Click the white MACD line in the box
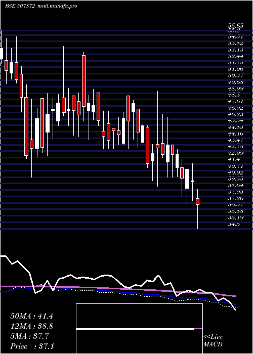 point(135,329)
